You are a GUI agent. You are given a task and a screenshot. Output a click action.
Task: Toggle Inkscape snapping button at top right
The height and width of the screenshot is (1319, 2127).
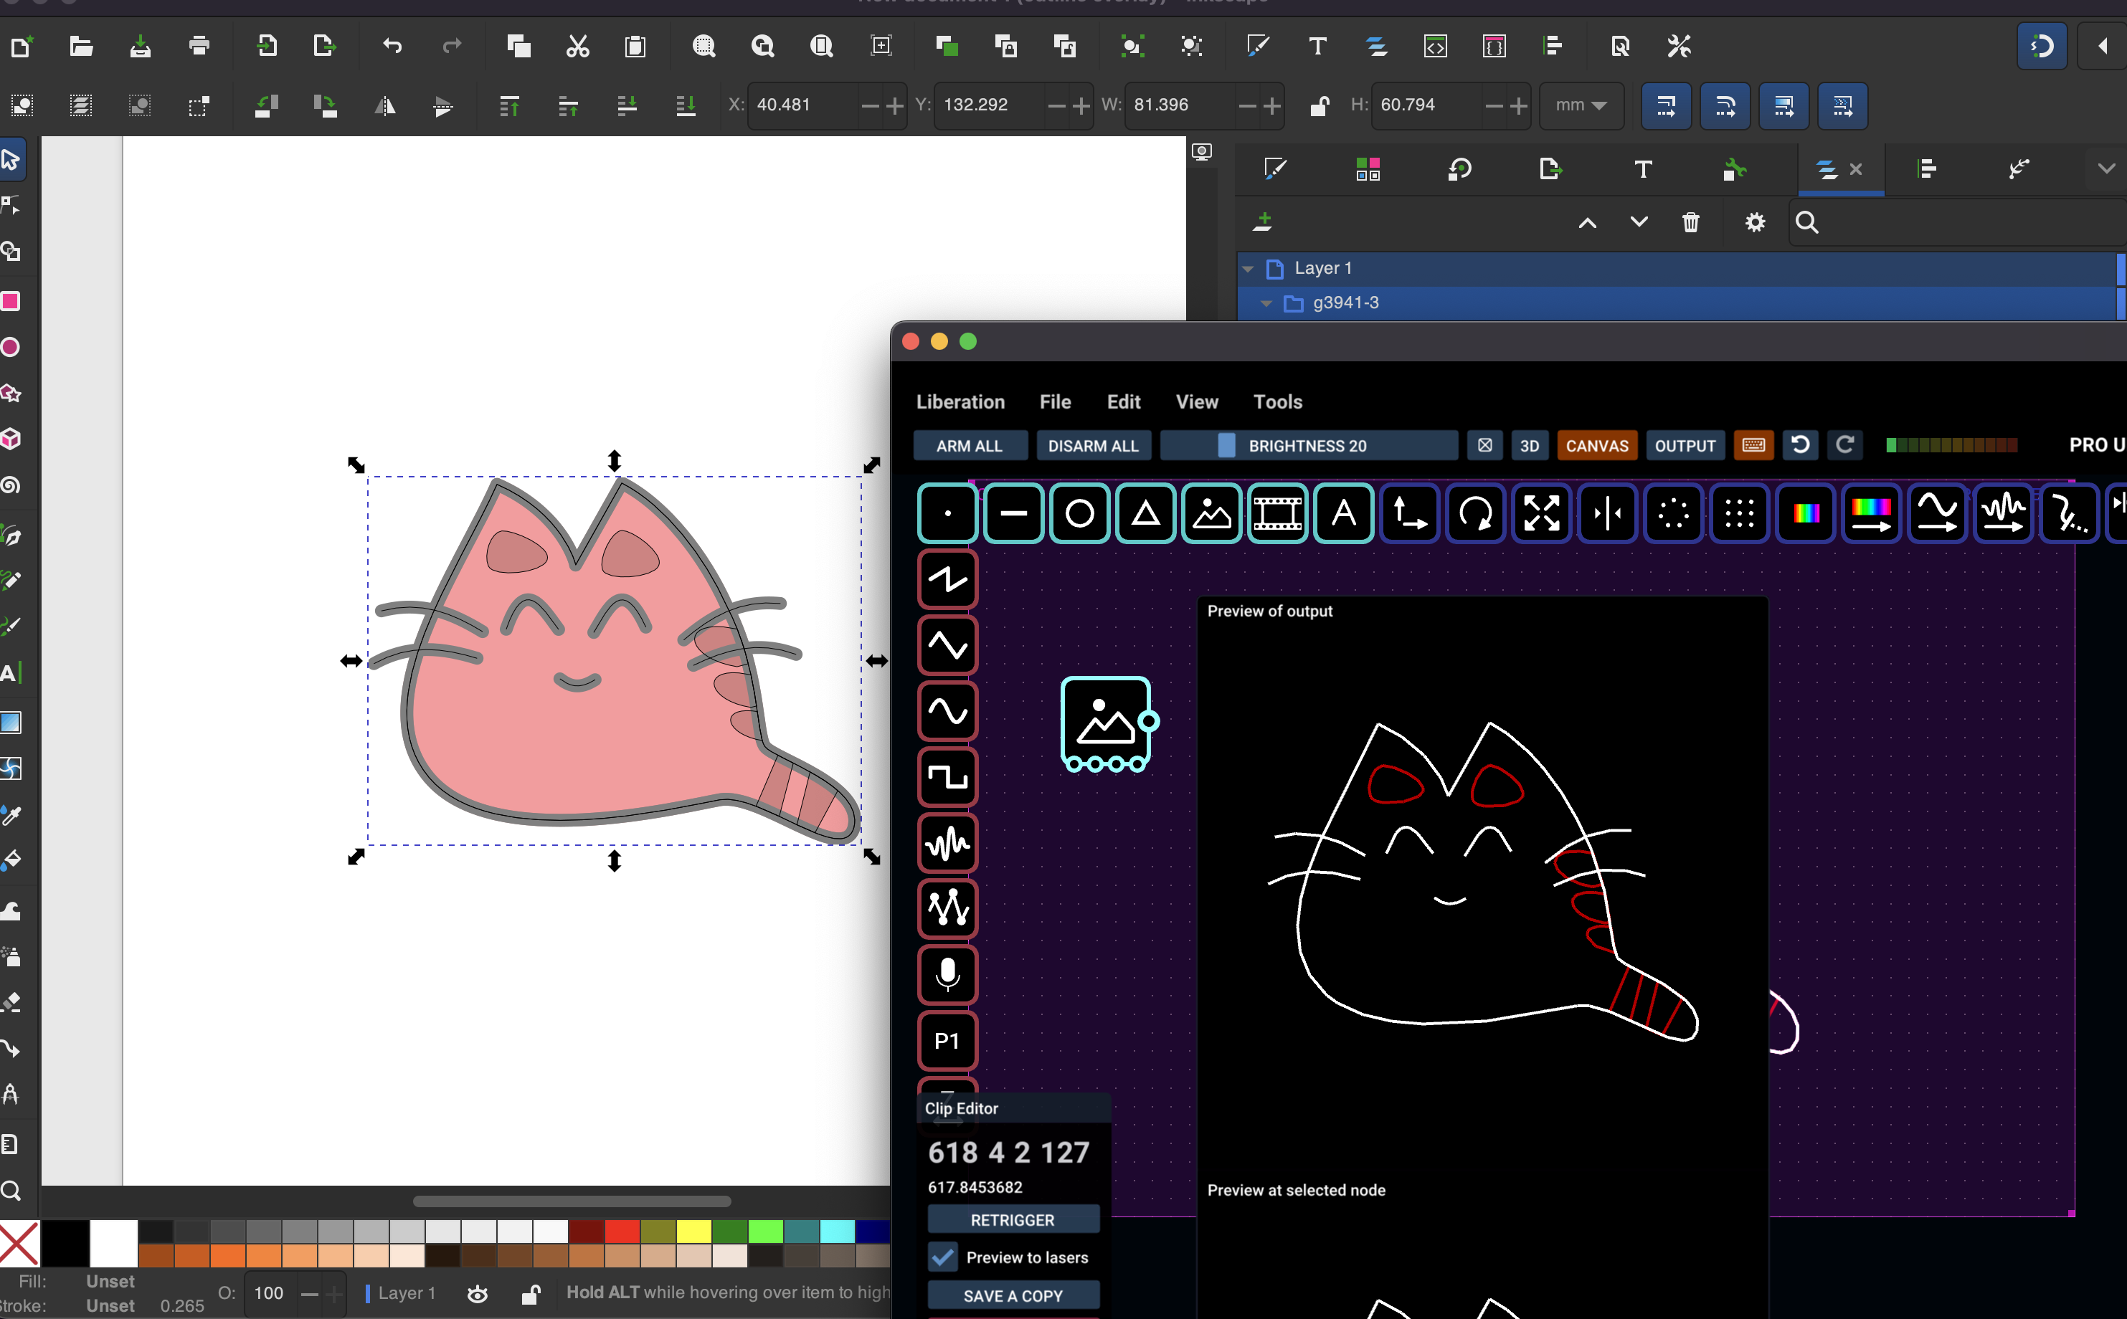pyautogui.click(x=2042, y=46)
